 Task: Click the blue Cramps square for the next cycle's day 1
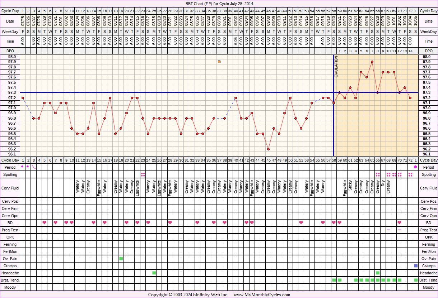coord(415,265)
